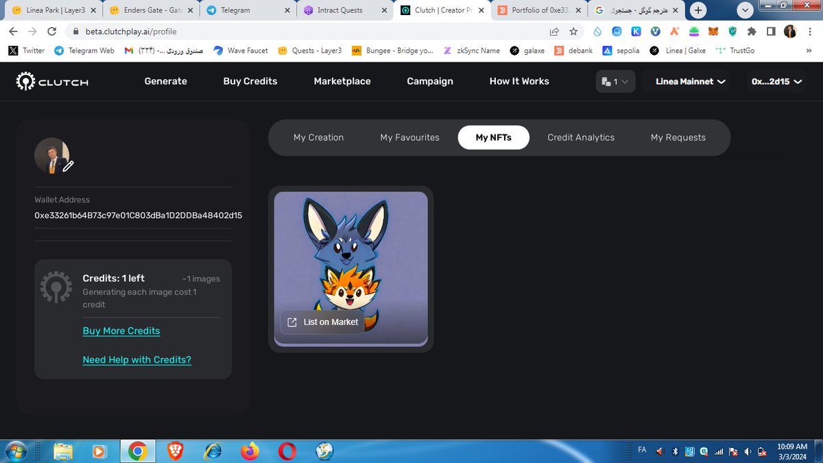Open the Campaign page
Screen dimensions: 823x463
point(430,81)
